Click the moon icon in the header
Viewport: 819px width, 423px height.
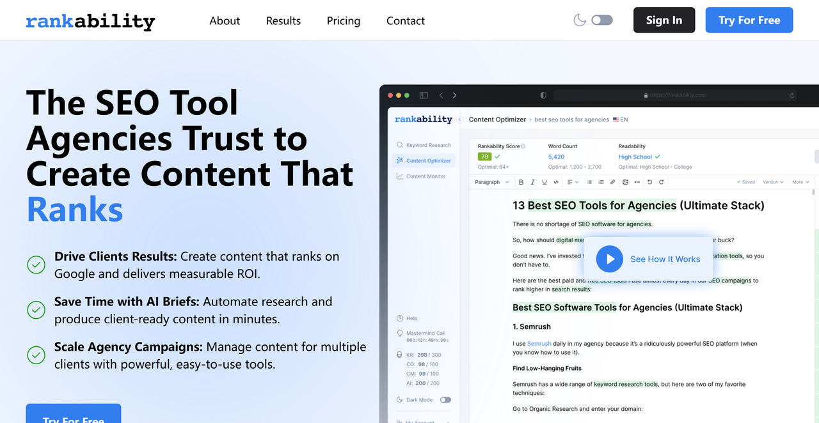tap(580, 20)
